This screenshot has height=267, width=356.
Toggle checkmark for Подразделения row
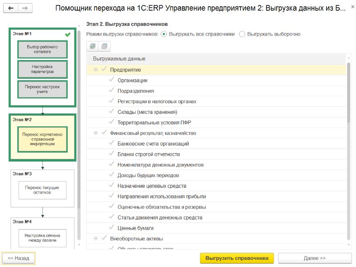coord(112,90)
